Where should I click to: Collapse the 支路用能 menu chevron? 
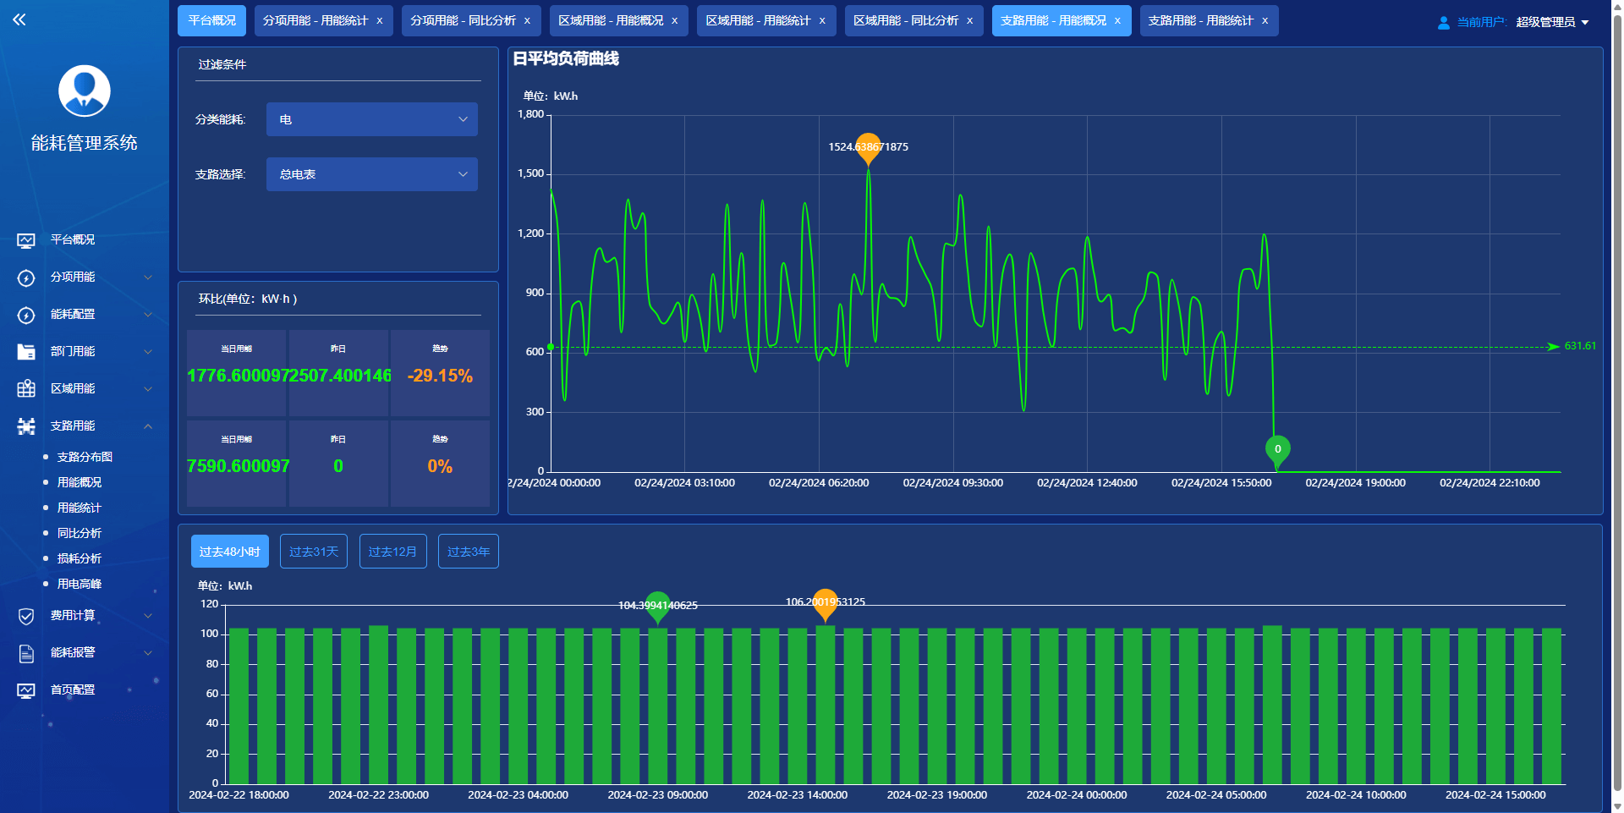click(x=148, y=426)
